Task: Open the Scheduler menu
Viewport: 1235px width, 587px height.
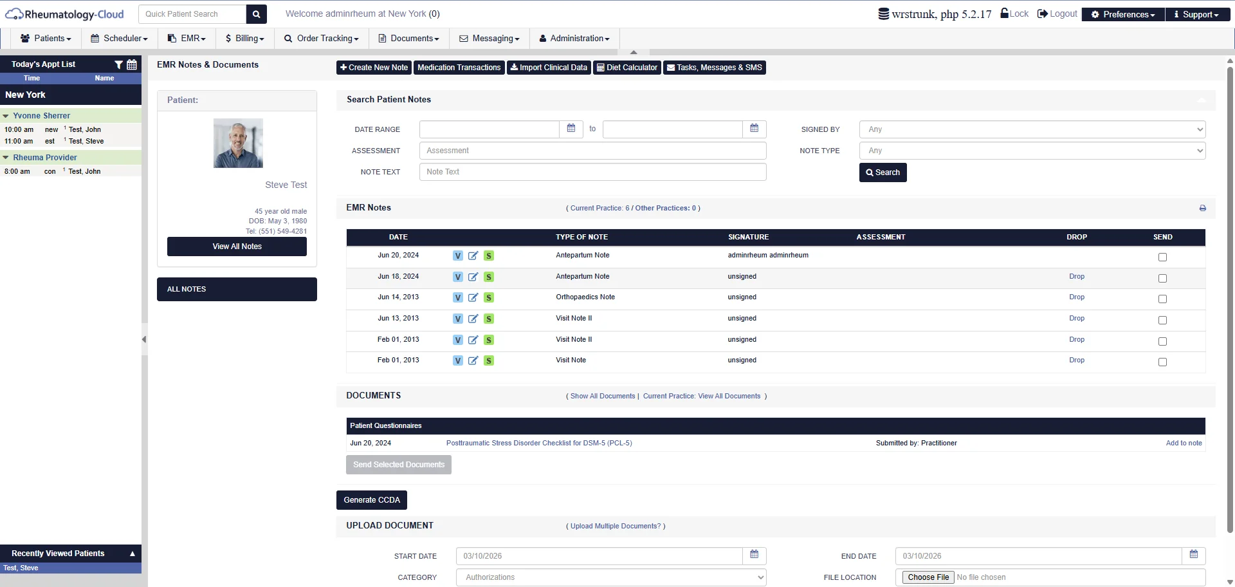Action: [x=119, y=39]
